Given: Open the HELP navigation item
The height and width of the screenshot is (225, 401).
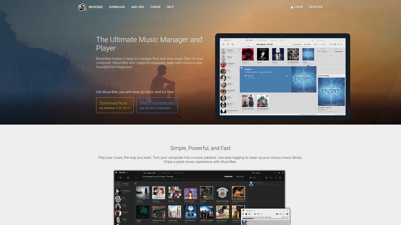Looking at the screenshot, I should click(x=170, y=7).
